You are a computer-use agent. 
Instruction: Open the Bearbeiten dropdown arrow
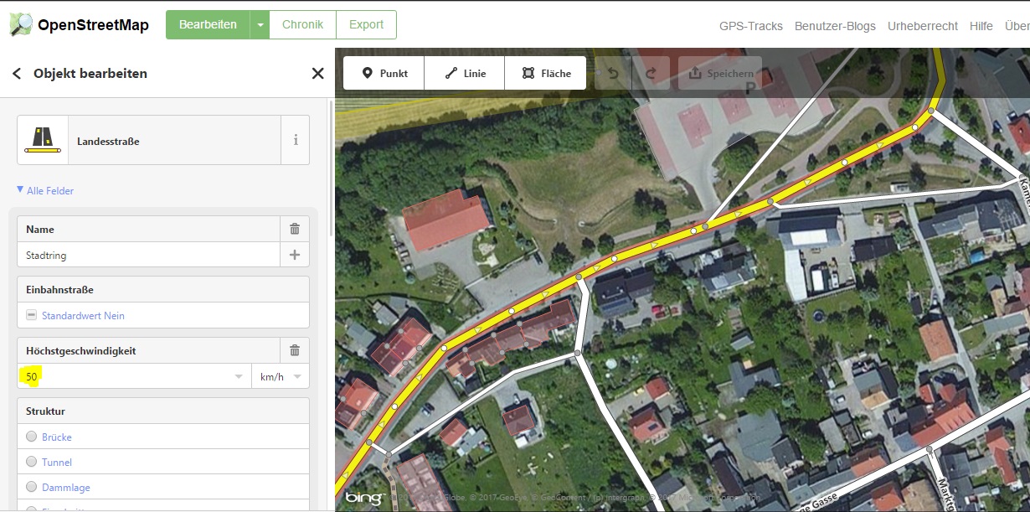tap(260, 25)
